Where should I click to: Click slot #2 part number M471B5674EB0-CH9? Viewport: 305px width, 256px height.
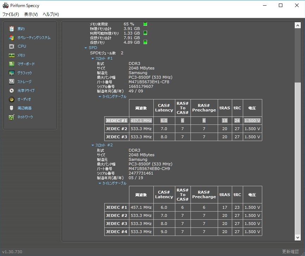149,169
